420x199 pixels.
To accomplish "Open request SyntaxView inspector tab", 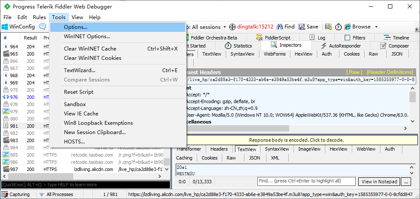I will point(242,54).
